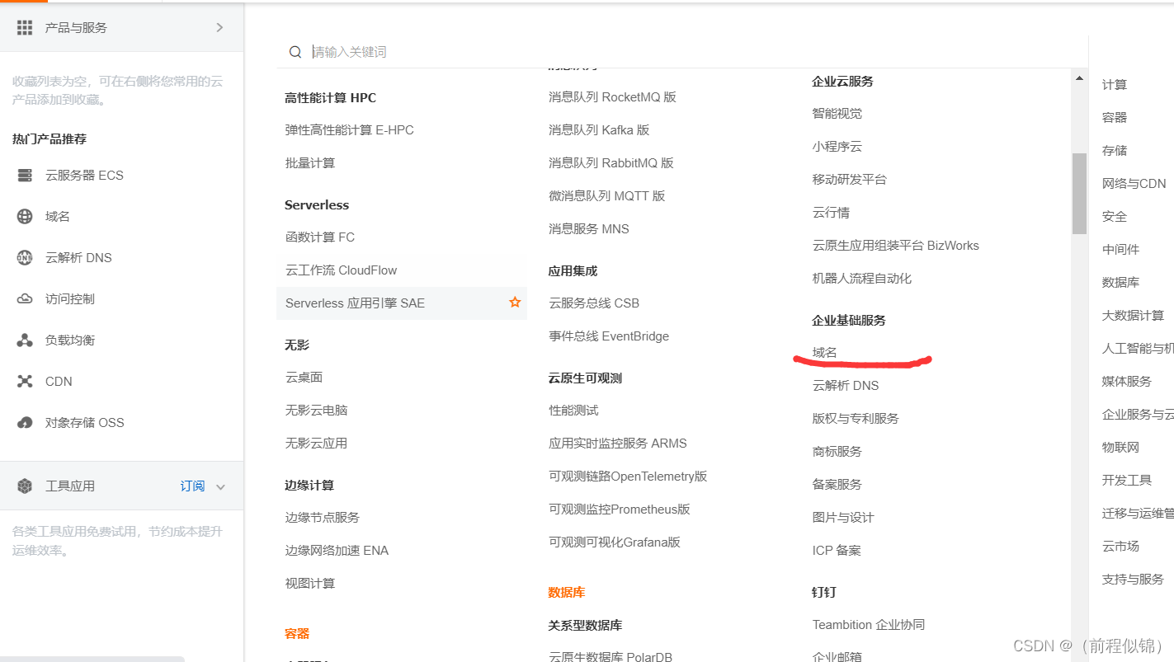Open 事件总线 EventBridge

[x=609, y=336]
